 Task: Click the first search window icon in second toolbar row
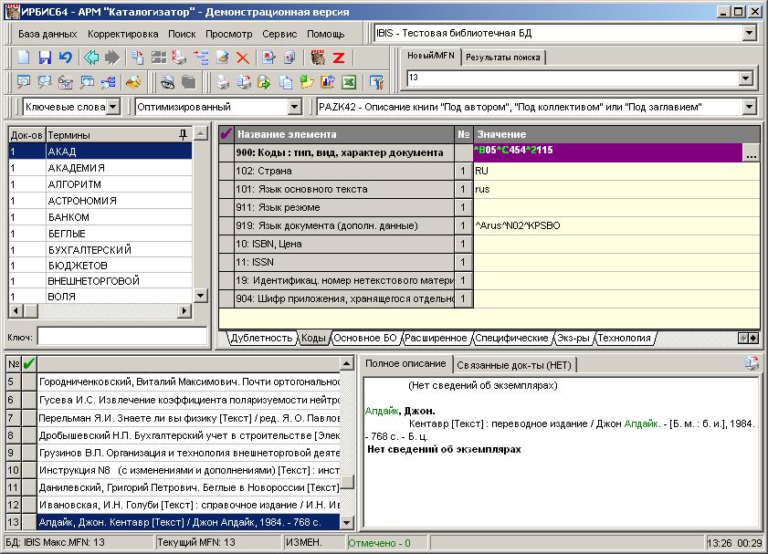click(x=24, y=82)
